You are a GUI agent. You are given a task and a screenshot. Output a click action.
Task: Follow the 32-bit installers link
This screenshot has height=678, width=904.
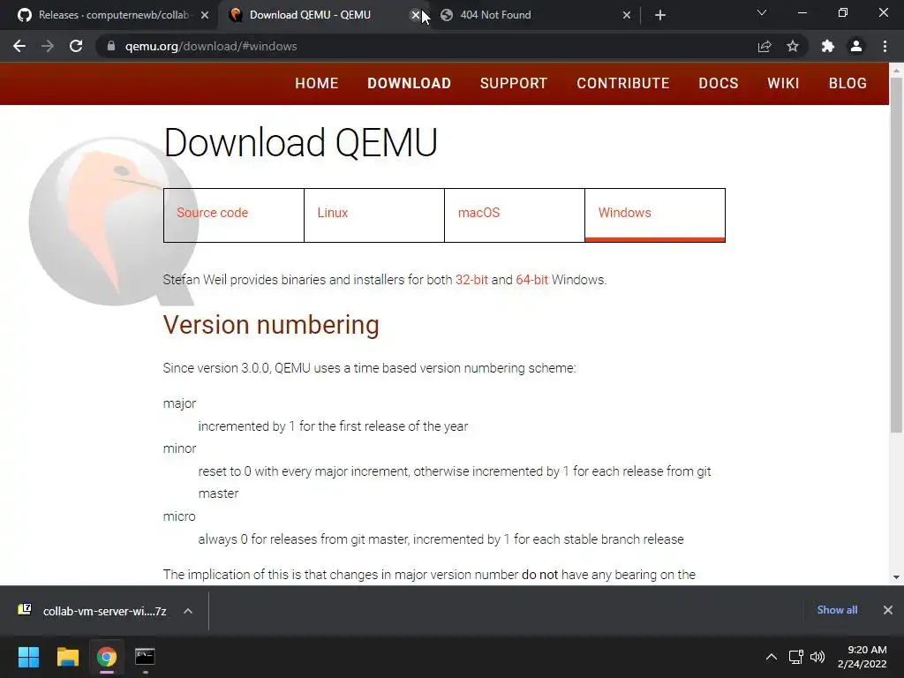point(471,280)
